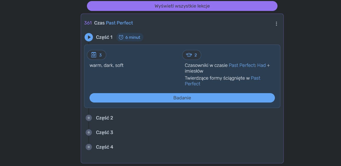Select the Część 4 circle marker

pos(89,147)
